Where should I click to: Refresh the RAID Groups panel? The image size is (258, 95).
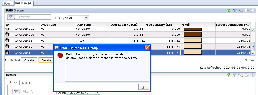[x=228, y=10]
